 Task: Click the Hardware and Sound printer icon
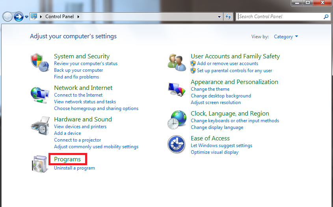pyautogui.click(x=40, y=126)
